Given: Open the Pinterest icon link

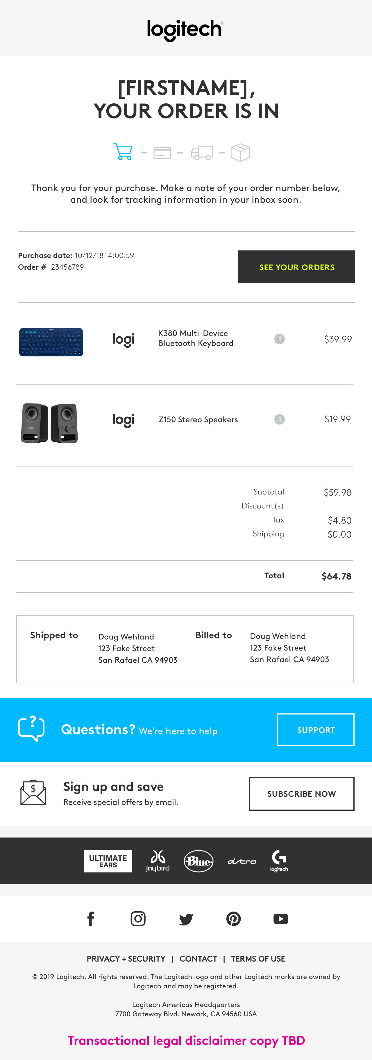Looking at the screenshot, I should pos(234,919).
